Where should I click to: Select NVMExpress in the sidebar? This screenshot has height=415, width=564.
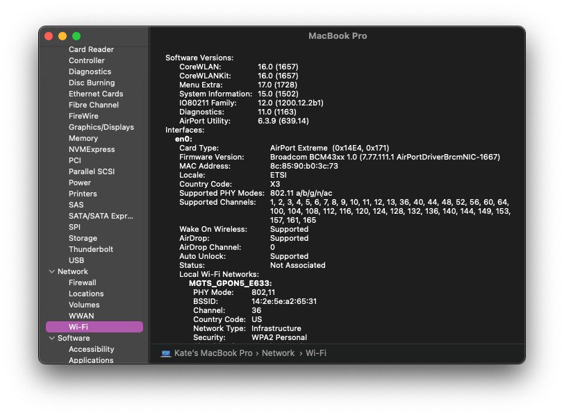[x=92, y=150]
